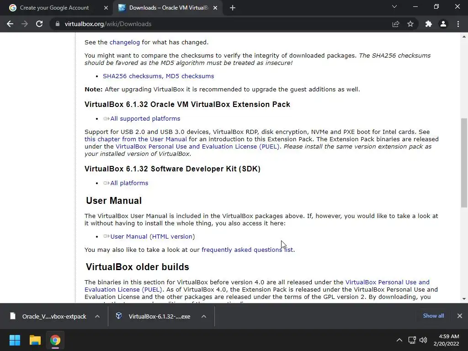Open File Explorer from the taskbar
468x351 pixels.
pos(35,340)
